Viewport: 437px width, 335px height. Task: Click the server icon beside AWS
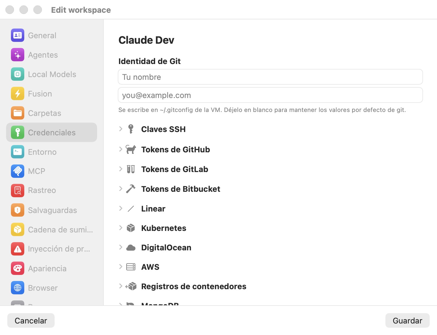coord(131,267)
